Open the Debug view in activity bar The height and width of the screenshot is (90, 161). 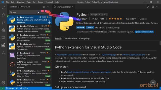(x=3, y=30)
